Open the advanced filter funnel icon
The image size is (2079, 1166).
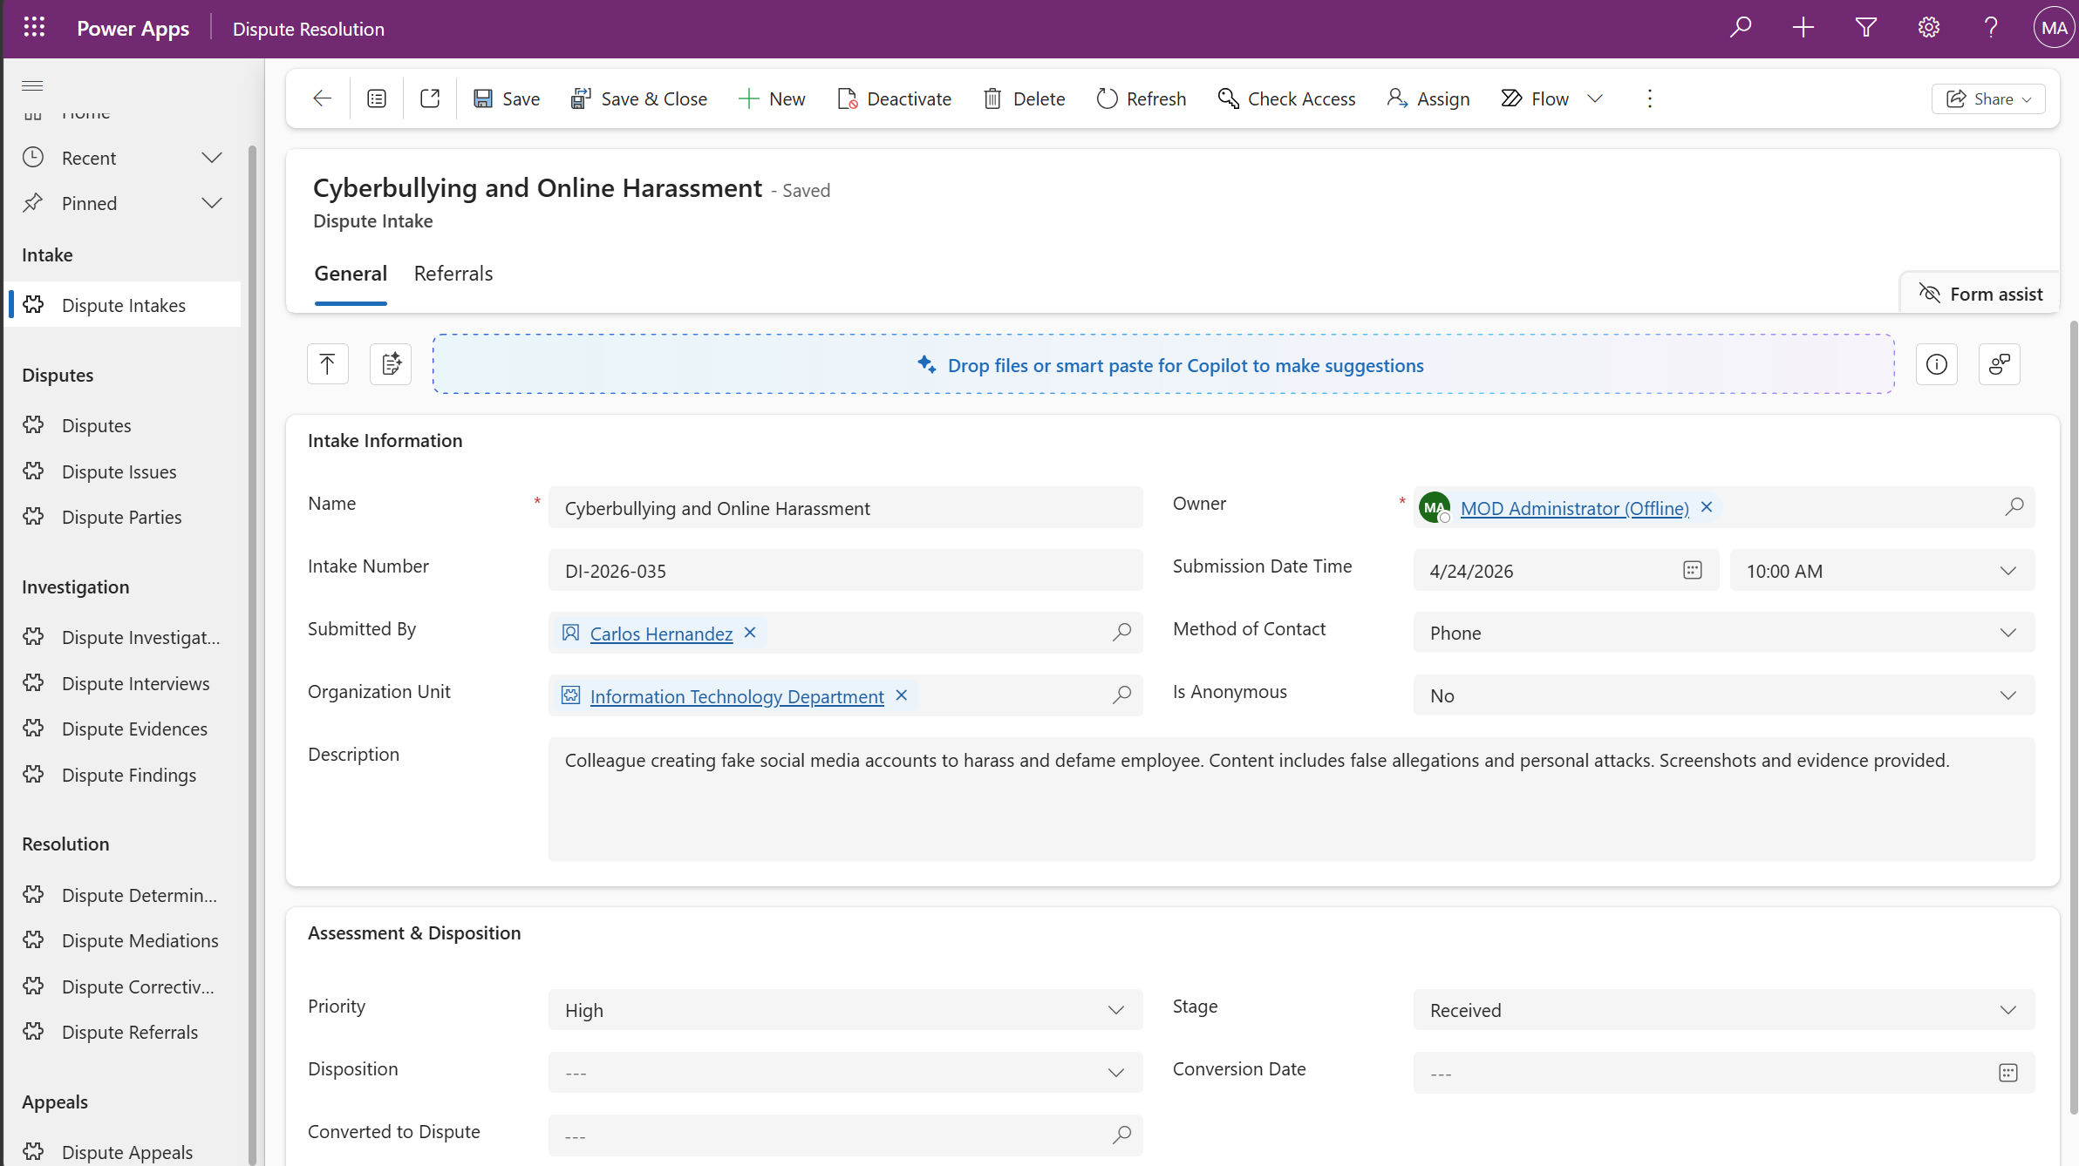pos(1866,28)
